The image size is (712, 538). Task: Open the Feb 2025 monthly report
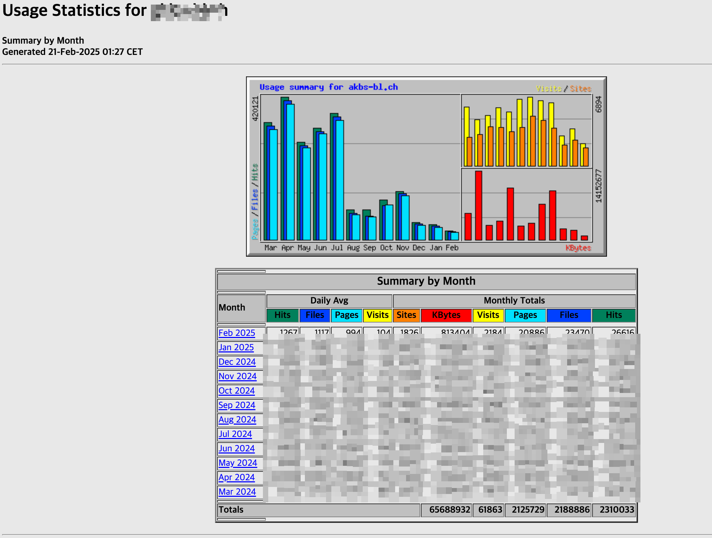click(237, 333)
